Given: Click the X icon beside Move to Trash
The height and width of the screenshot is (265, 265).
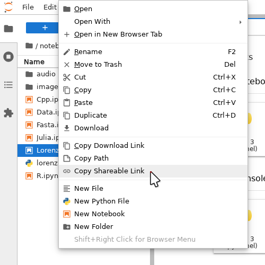Looking at the screenshot, I should pos(67,65).
